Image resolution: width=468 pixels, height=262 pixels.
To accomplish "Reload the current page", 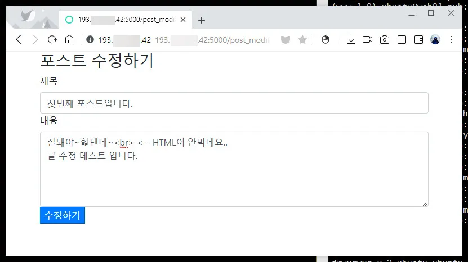I will coord(52,39).
